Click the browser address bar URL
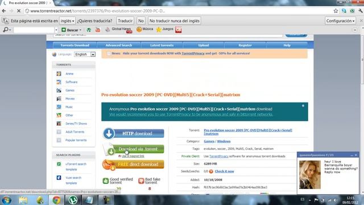The height and width of the screenshot is (205, 364). coord(97,11)
